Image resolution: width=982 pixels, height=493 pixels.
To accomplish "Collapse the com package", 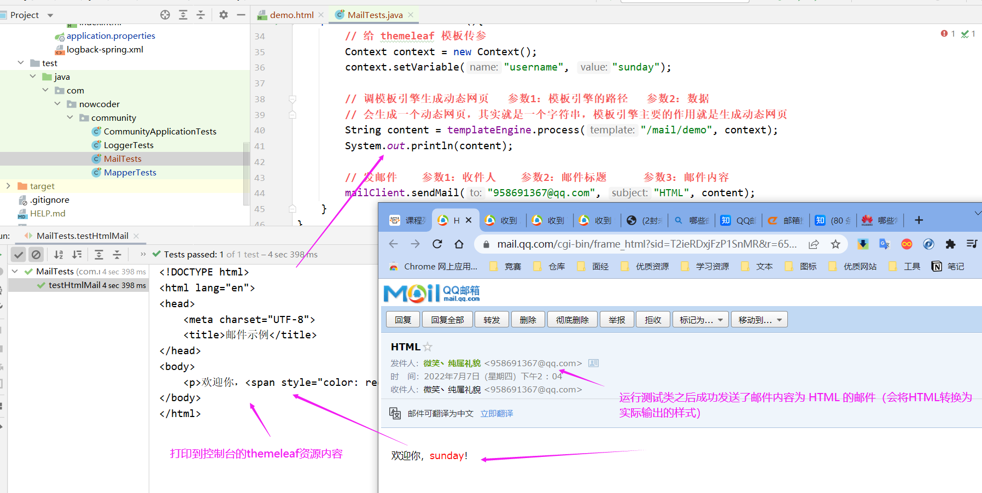I will tap(45, 90).
